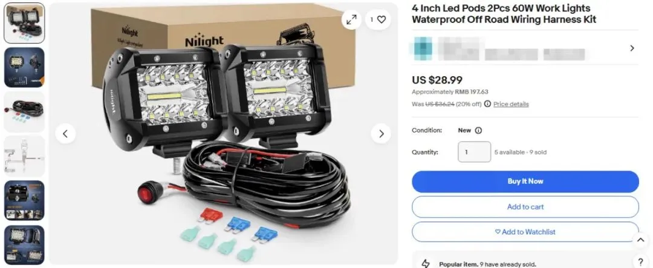Viewport: 653px width, 268px height.
Task: Go to the previous product image
Action: pos(65,134)
